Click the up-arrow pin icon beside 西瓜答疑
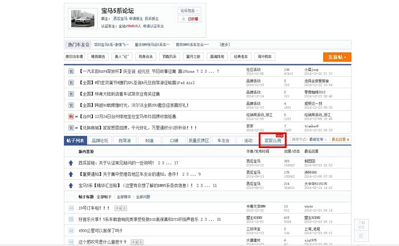 point(71,162)
